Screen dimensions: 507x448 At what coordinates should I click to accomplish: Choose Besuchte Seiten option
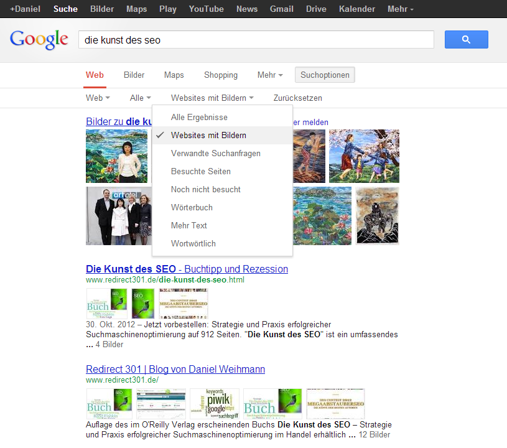(223, 172)
